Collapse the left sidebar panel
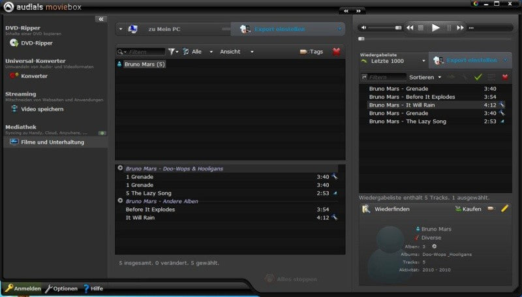The width and height of the screenshot is (522, 297). click(x=101, y=19)
